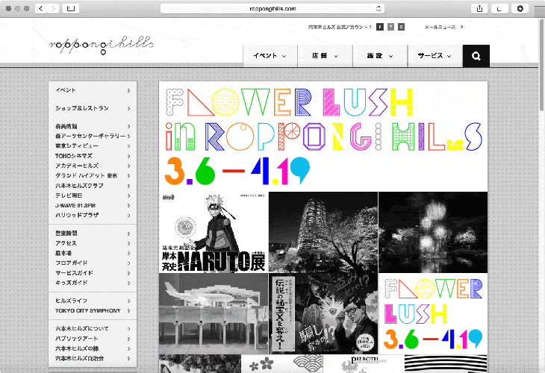Open the 伝説の秘宝Xを奪え thumbnail
The image size is (545, 373).
click(323, 313)
